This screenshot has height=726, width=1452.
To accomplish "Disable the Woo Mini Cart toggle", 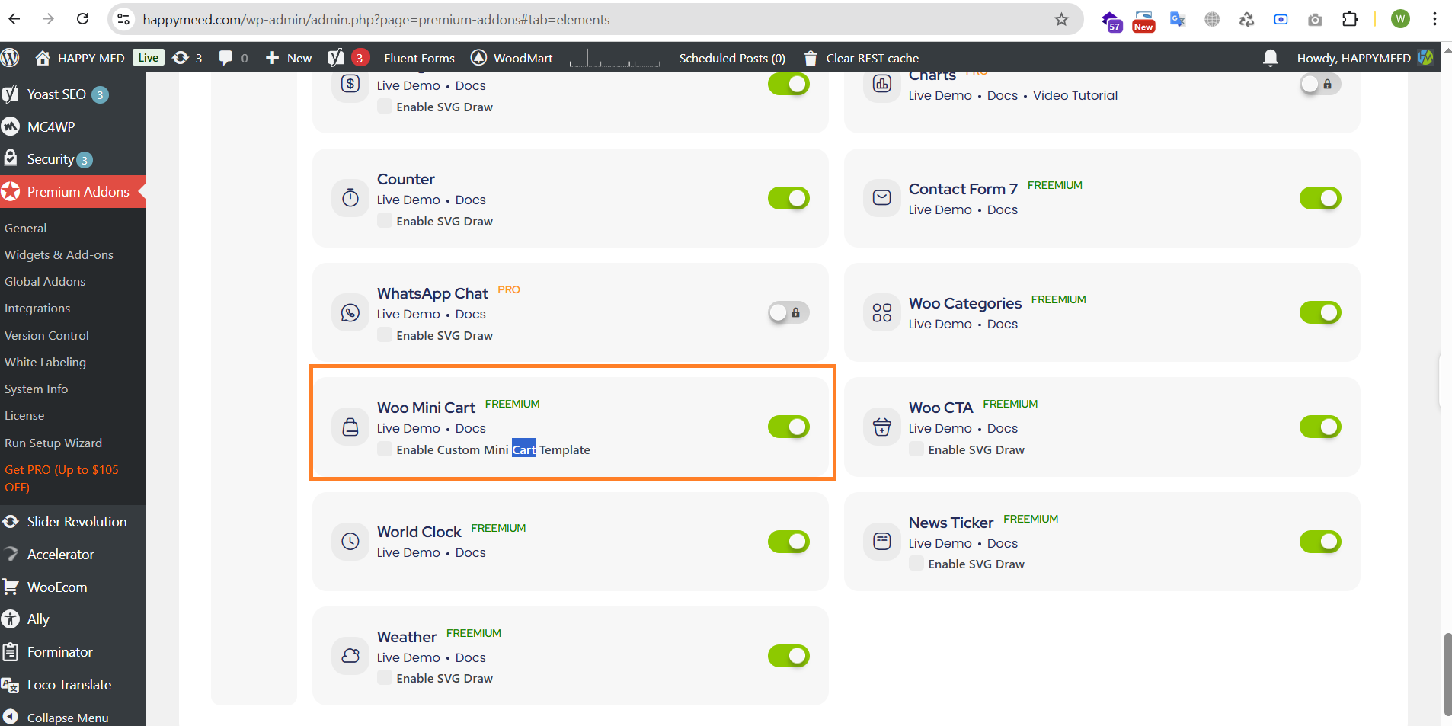I will click(x=788, y=427).
